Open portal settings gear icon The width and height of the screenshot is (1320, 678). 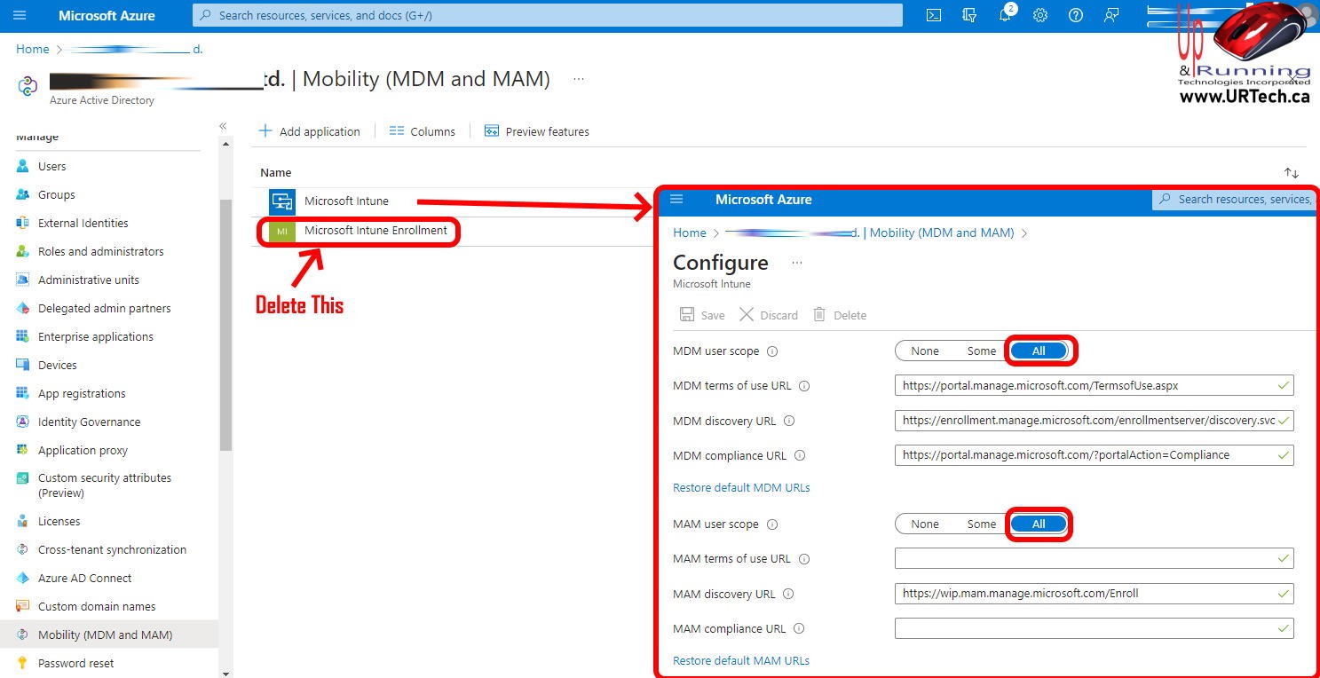[x=1040, y=15]
